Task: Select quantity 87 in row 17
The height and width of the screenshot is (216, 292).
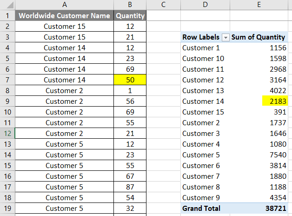Action: coord(130,187)
